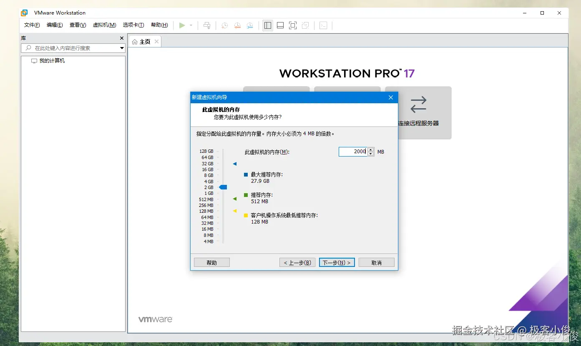Open snapshot manager via the wrench clock icon
Viewport: 581px width, 346px height.
250,25
